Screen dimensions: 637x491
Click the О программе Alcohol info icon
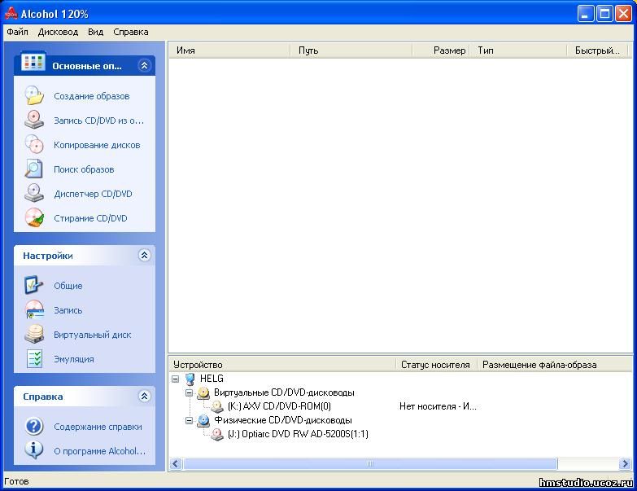pyautogui.click(x=34, y=450)
